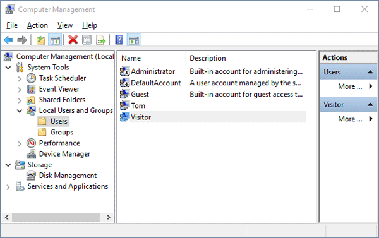Open the View menu
This screenshot has height=238, width=379.
point(65,25)
